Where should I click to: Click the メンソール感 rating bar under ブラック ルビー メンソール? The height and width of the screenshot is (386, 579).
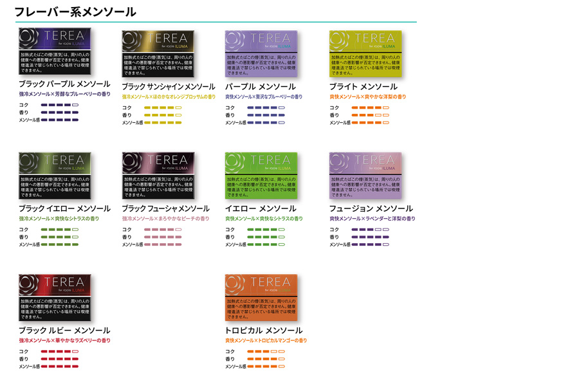(x=60, y=367)
